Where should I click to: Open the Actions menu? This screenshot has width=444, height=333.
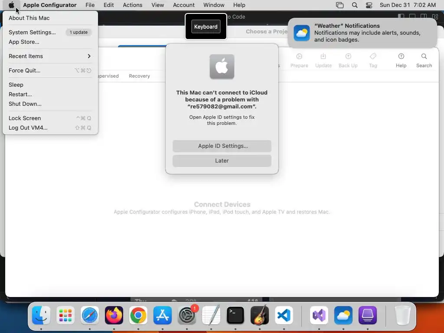[133, 5]
